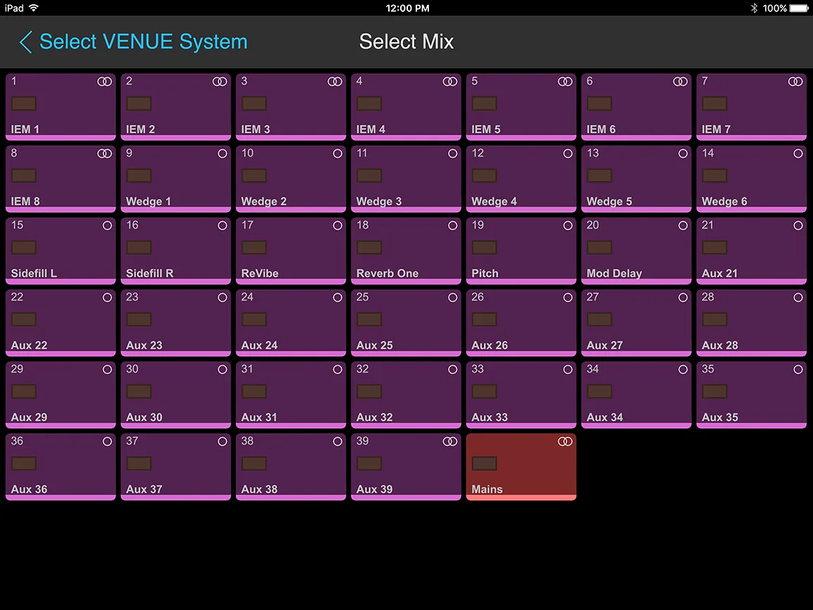Click the mono circle icon on Pitch
Image resolution: width=813 pixels, height=610 pixels.
point(568,225)
